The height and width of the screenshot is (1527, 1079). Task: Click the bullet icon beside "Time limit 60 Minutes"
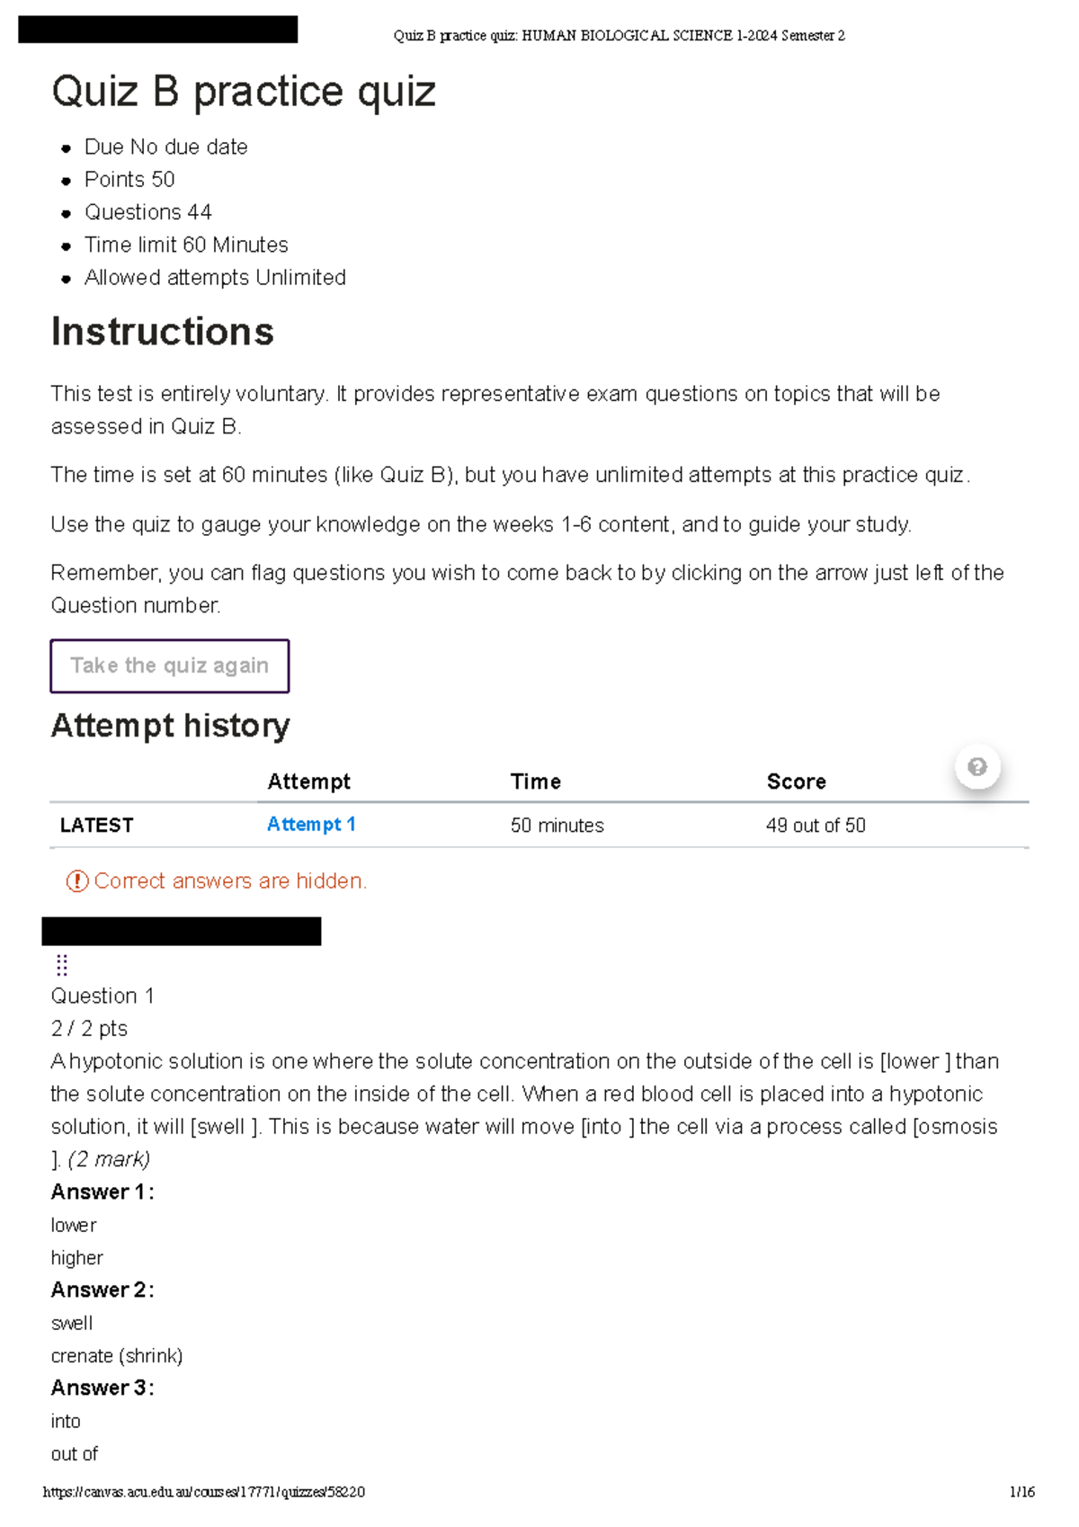[x=65, y=246]
